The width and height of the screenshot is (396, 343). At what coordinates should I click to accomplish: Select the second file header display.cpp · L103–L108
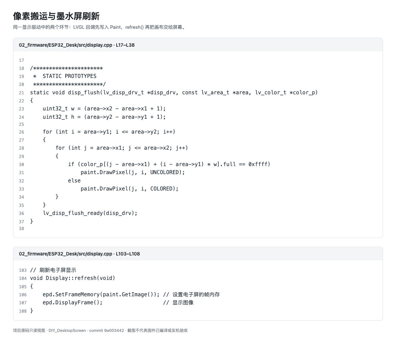[x=79, y=254]
